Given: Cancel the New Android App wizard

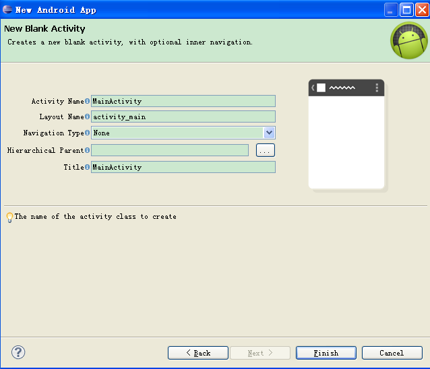Looking at the screenshot, I should [x=392, y=353].
